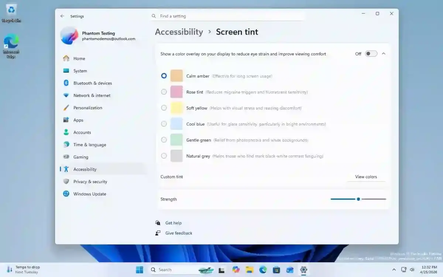
Task: Collapse the color overlay section chevron
Action: pos(384,53)
